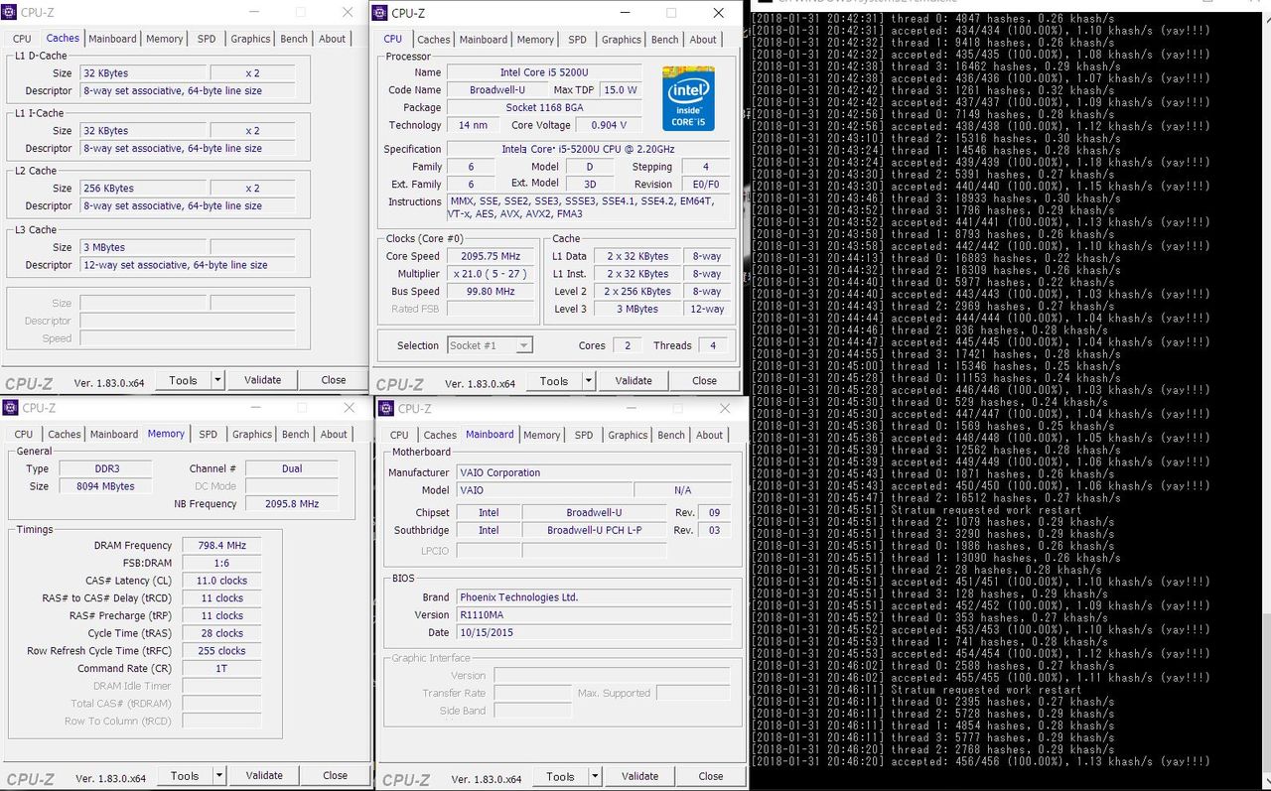This screenshot has height=791, width=1271.
Task: Open the SPD tab in the Memory window
Action: click(208, 434)
